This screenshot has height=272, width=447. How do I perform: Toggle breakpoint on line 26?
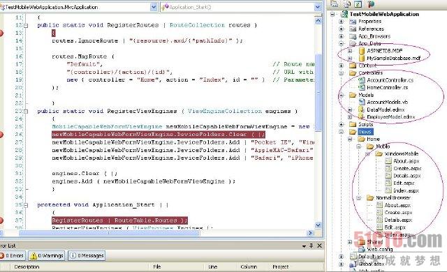(1, 135)
